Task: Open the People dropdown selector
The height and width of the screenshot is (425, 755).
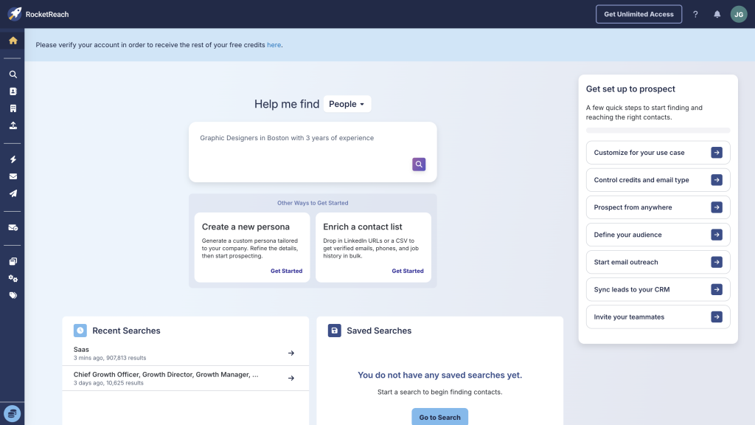Action: 347,104
